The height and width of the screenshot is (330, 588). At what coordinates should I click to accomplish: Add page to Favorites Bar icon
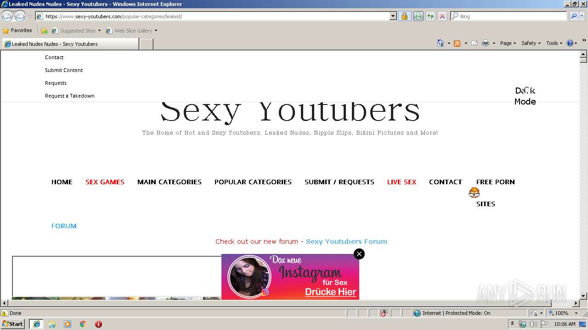pos(44,31)
